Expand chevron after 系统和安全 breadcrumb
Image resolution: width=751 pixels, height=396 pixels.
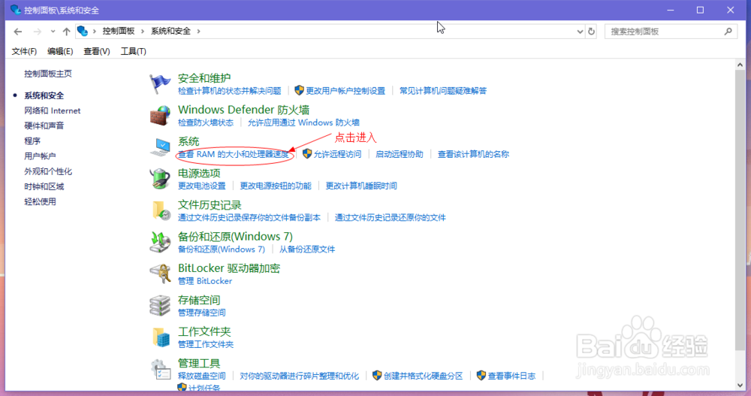click(x=199, y=31)
